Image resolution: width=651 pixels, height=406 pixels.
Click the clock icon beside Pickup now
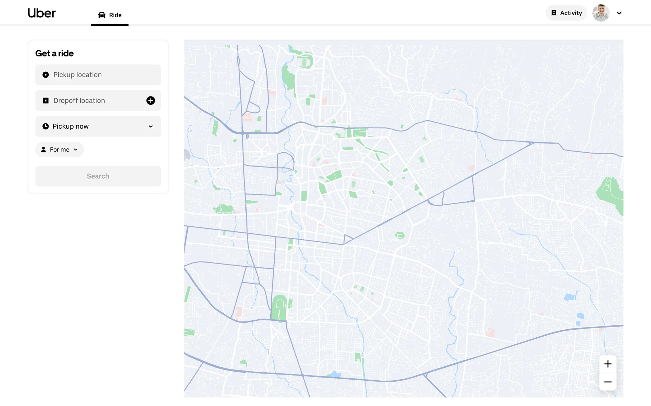tap(45, 126)
